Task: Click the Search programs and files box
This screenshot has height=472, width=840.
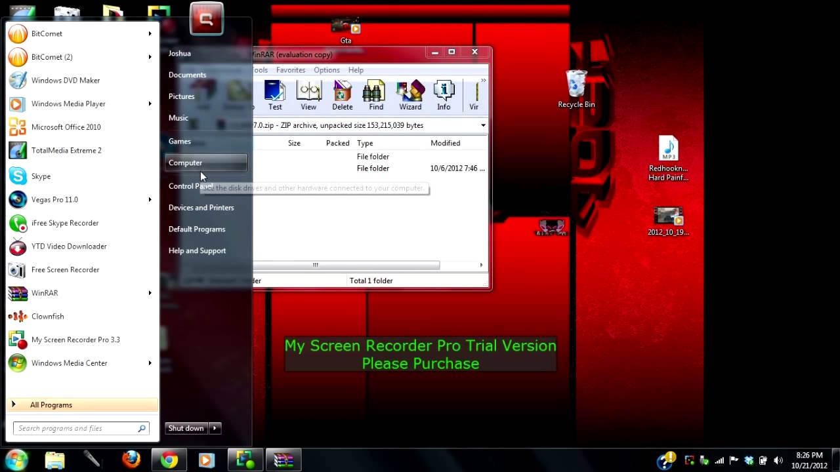Action: (81, 428)
